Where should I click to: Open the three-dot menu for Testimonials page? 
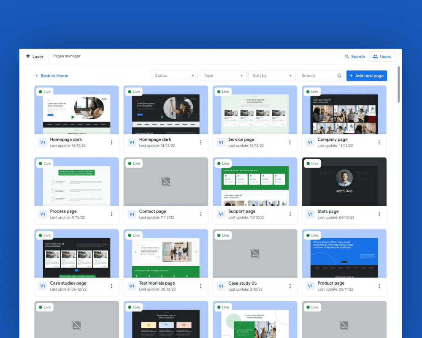coord(201,286)
